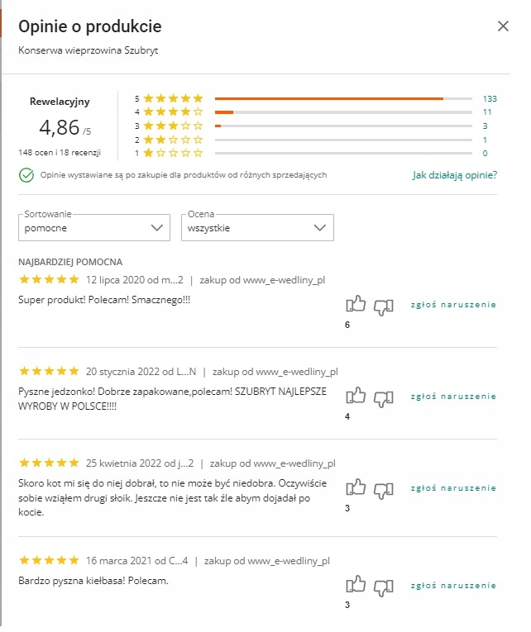531x632 pixels.
Task: Report abuse on the 20 stycznia 2022 review
Action: click(453, 397)
